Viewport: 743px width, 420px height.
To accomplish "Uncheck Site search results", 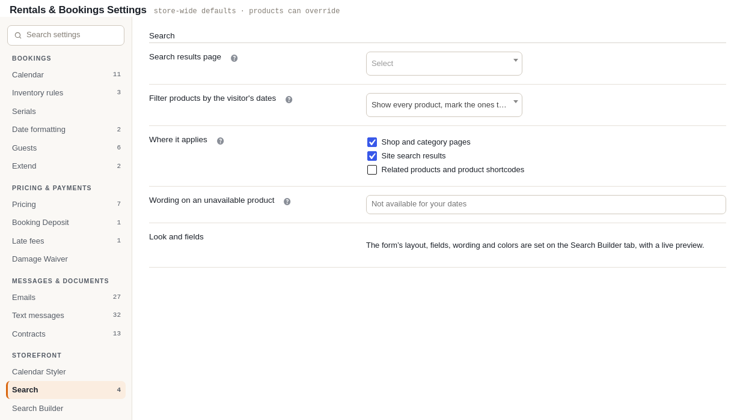I will click(372, 156).
